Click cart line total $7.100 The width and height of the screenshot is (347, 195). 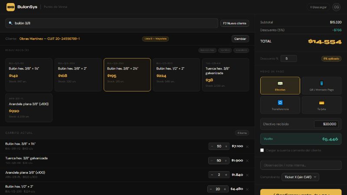click(x=237, y=146)
